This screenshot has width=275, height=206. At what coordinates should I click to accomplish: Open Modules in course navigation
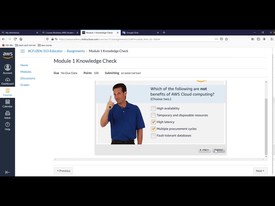pyautogui.click(x=26, y=72)
